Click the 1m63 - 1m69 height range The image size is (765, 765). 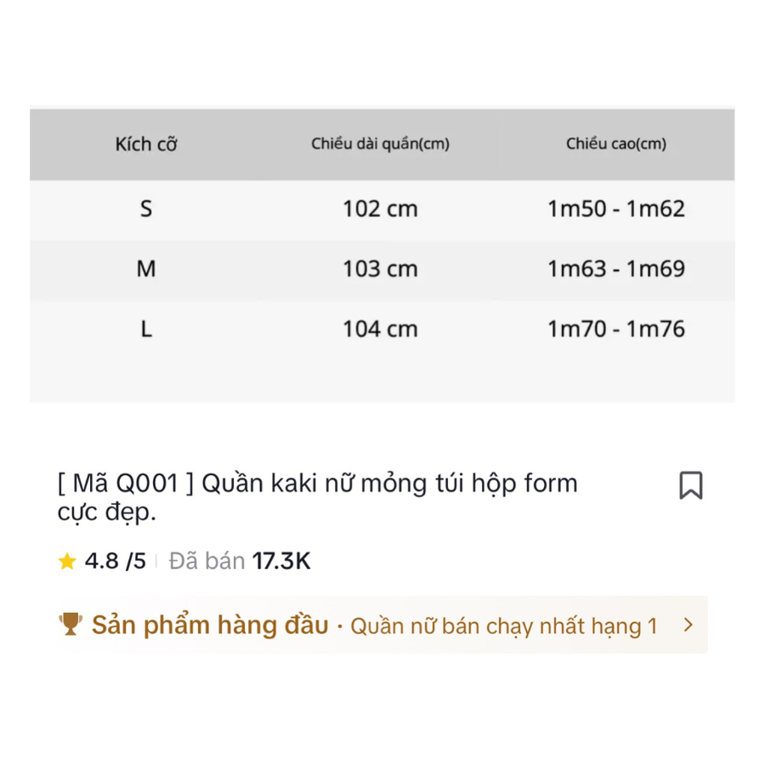point(616,269)
